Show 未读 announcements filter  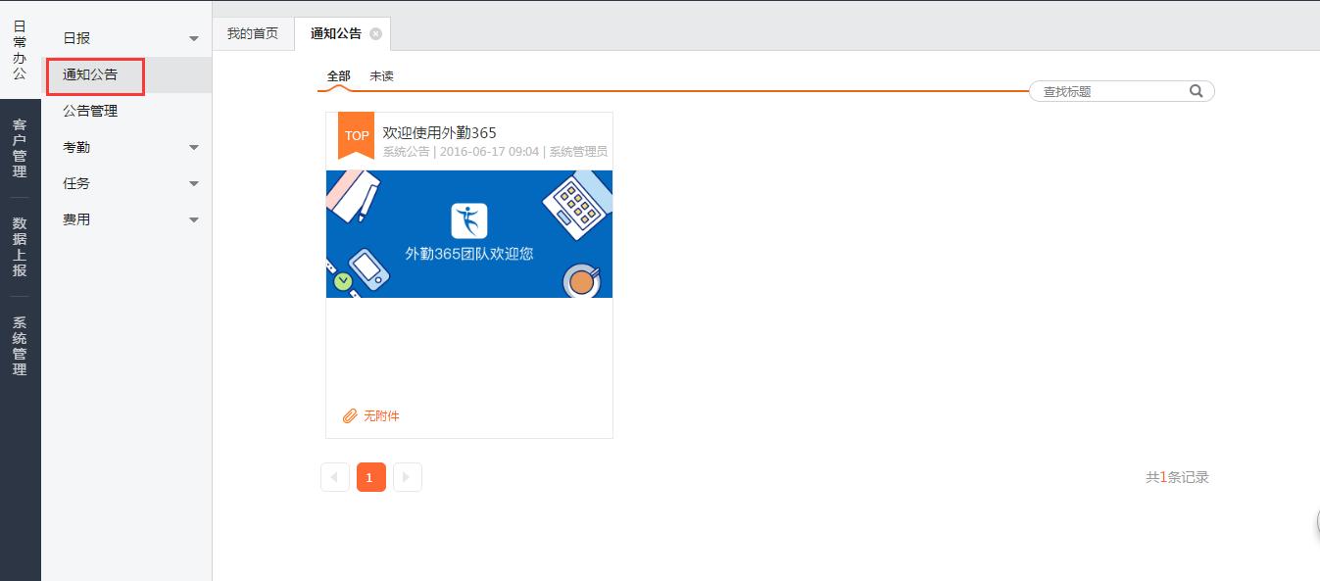pos(381,76)
